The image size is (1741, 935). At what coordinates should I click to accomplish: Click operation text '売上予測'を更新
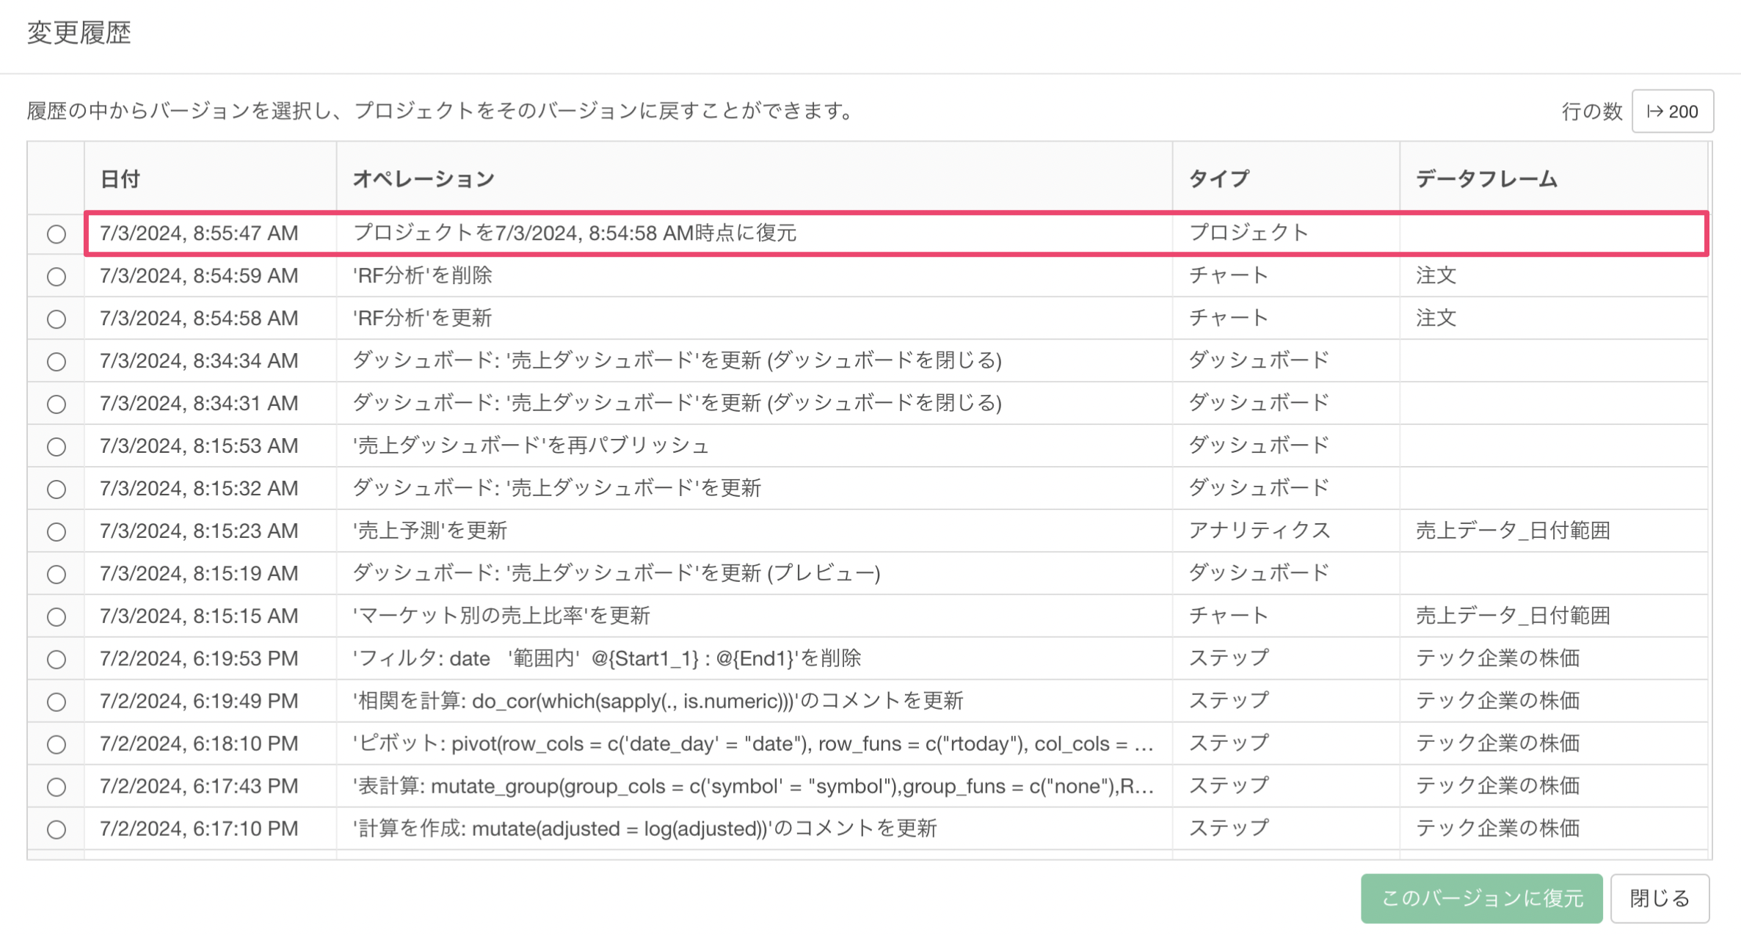click(430, 531)
